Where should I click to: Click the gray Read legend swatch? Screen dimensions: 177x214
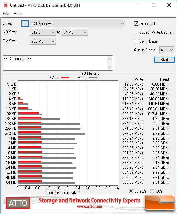tap(93, 77)
